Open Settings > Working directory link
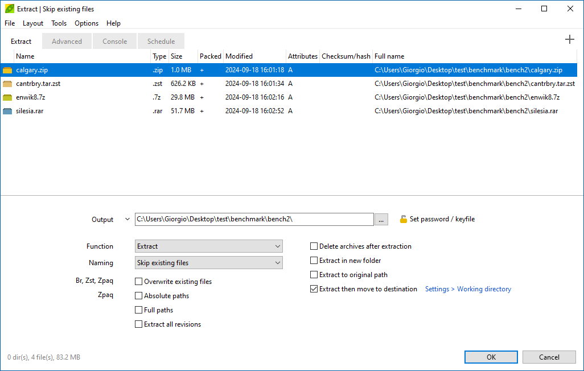Screen dimensions: 584x371 pyautogui.click(x=467, y=288)
